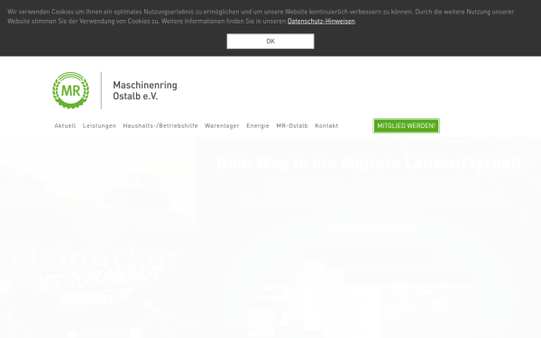The width and height of the screenshot is (541, 338).
Task: Click the 'Dein Weg in die digitale Landwirtschaft' headline
Action: pyautogui.click(x=371, y=163)
